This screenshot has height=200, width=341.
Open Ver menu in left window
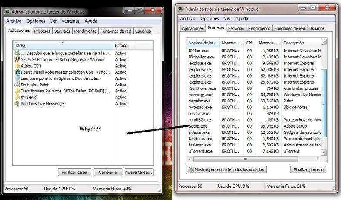tap(53, 21)
